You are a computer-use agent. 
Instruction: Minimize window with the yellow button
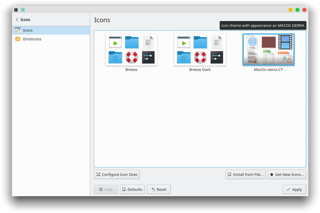(x=291, y=10)
